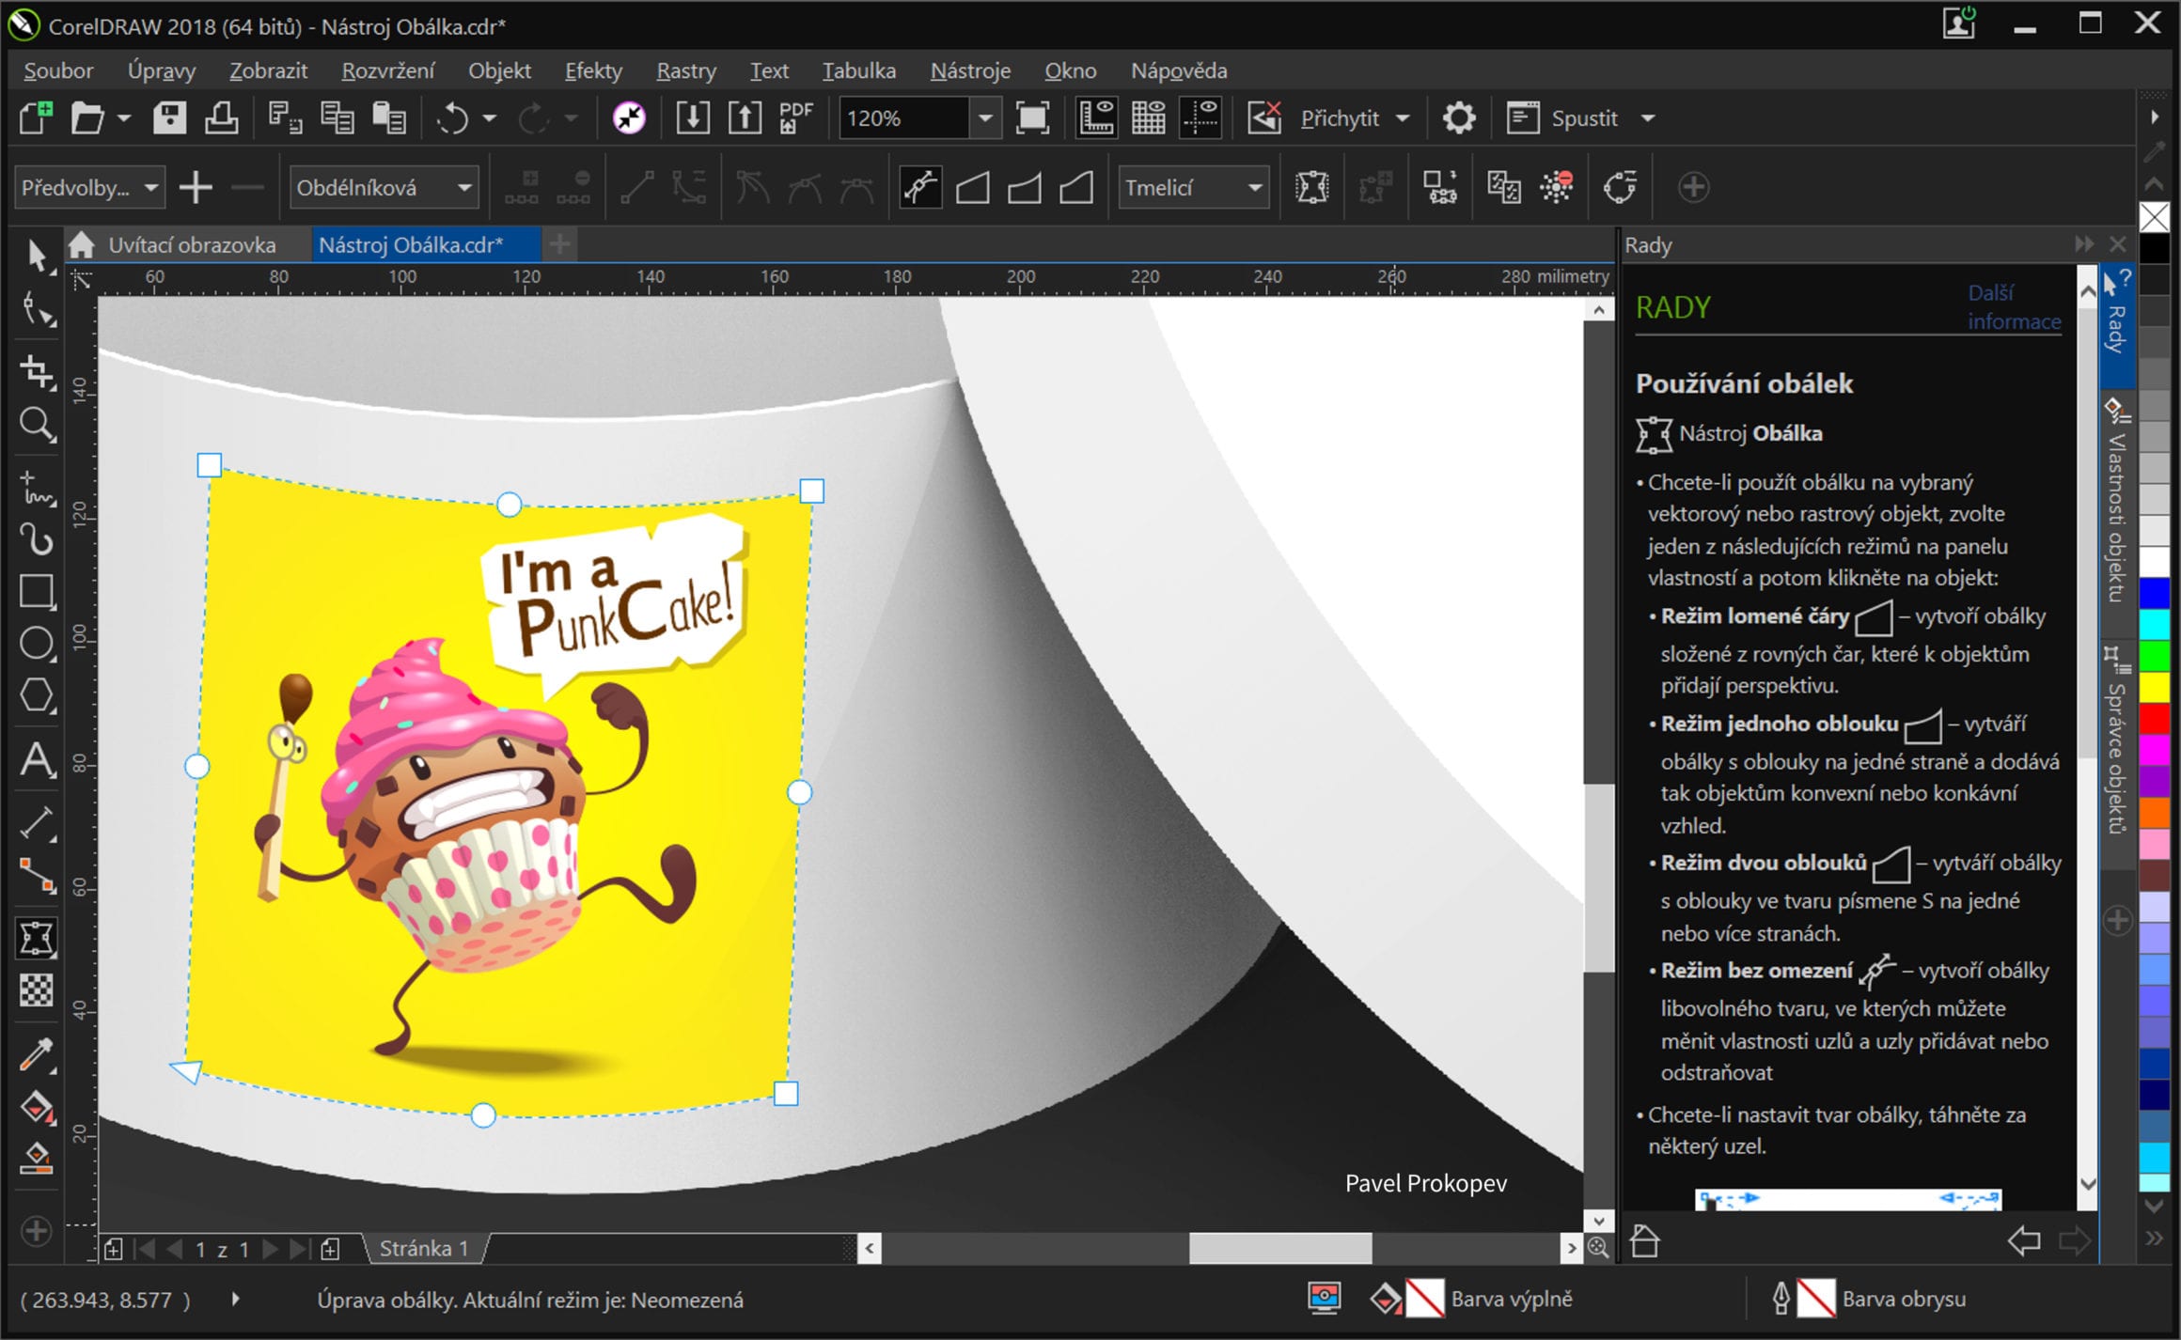Open the Tmelicí mapping mode dropdown
Screen dimensions: 2181x1340
point(1258,187)
